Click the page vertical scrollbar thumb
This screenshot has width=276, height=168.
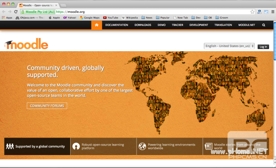(x=275, y=42)
